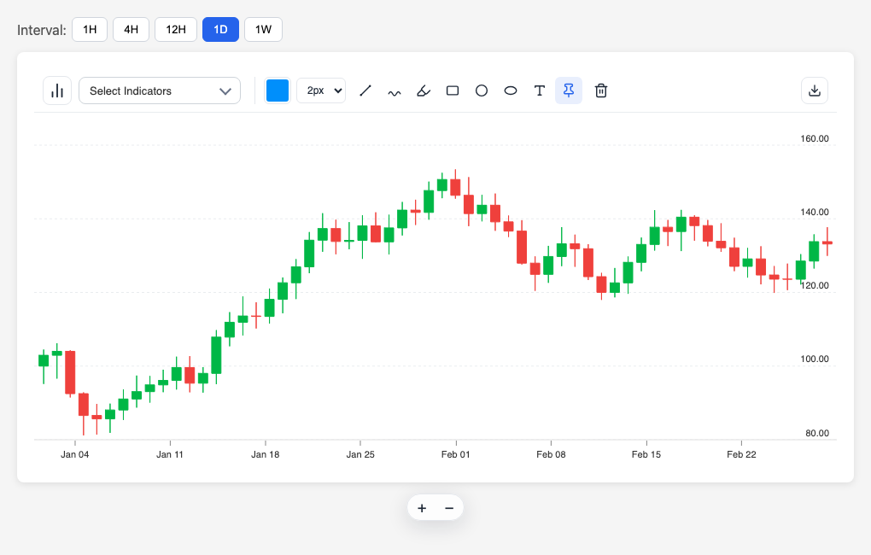
Task: Zoom in with the plus button
Action: click(x=422, y=508)
